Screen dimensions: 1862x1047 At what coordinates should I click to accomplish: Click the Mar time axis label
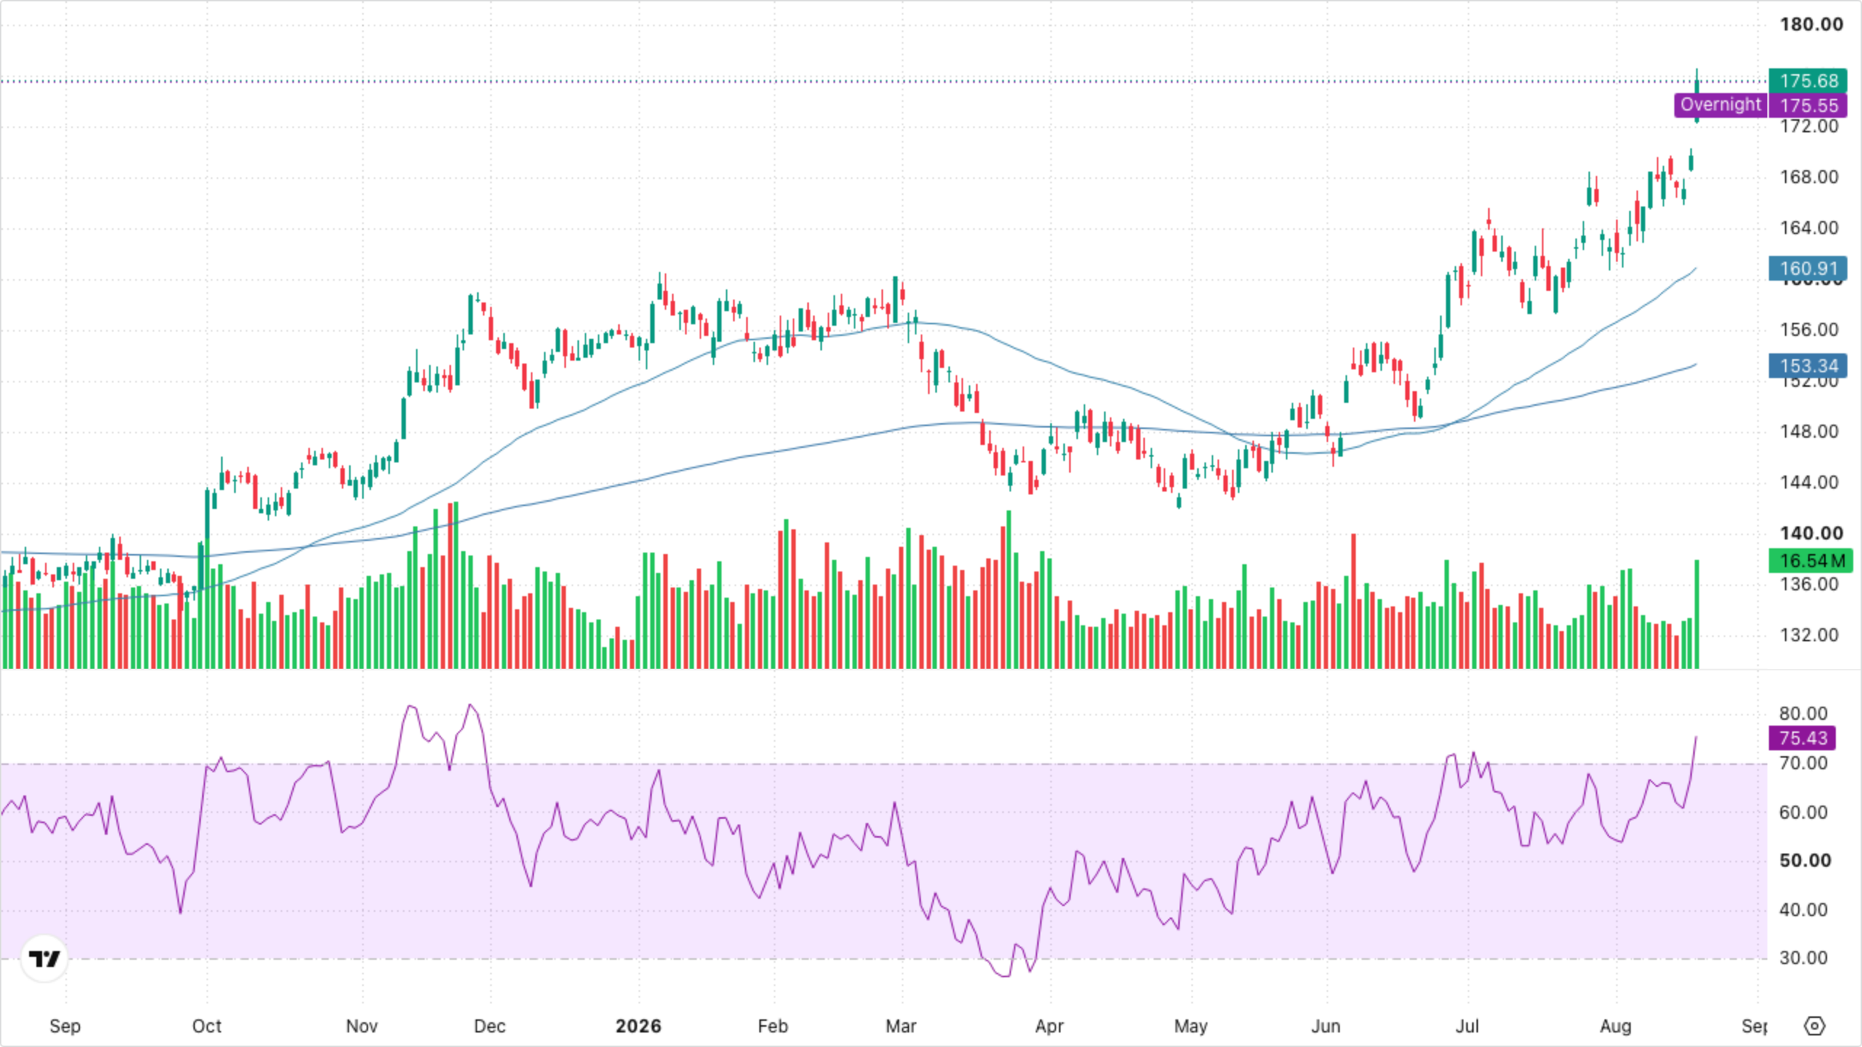tap(900, 1027)
